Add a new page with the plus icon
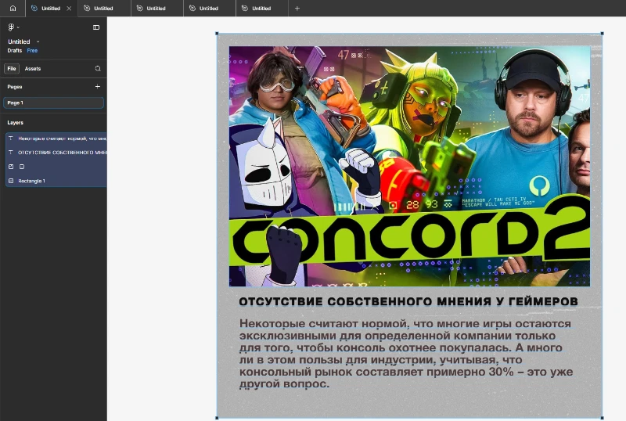 pos(97,86)
